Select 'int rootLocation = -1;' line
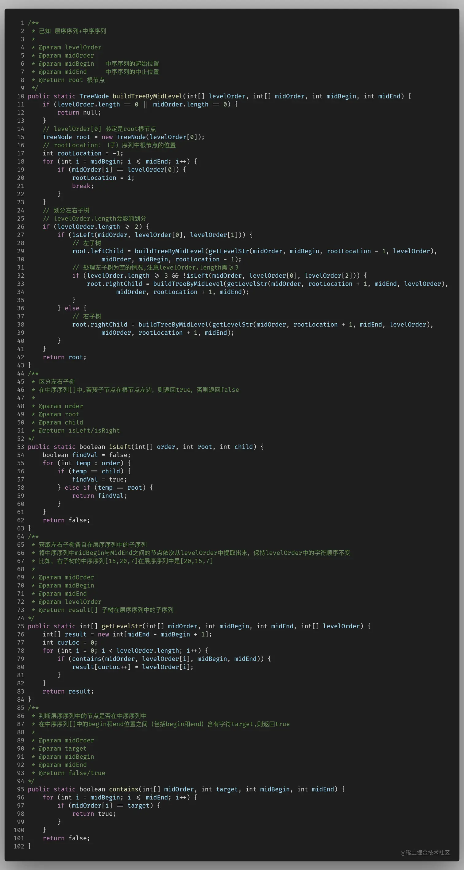 pos(83,153)
